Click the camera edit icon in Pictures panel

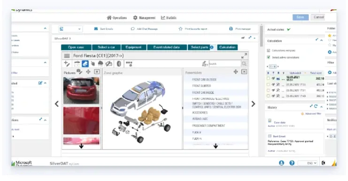pos(79,72)
